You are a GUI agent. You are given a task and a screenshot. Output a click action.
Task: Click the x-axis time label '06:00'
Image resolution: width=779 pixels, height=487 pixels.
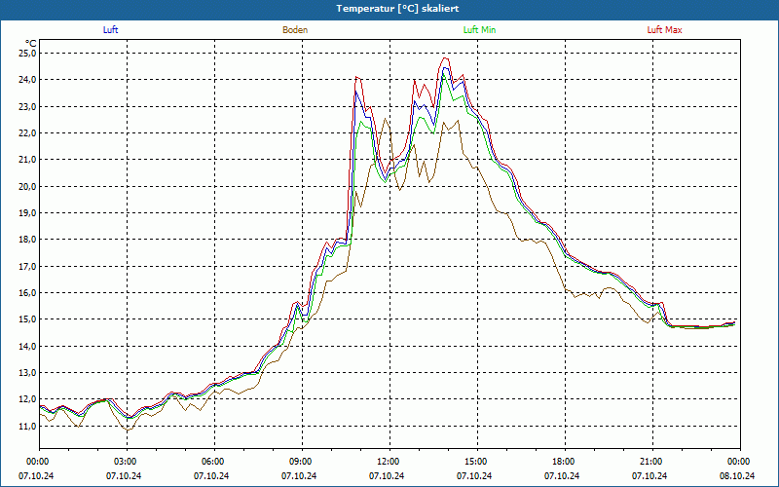(214, 462)
